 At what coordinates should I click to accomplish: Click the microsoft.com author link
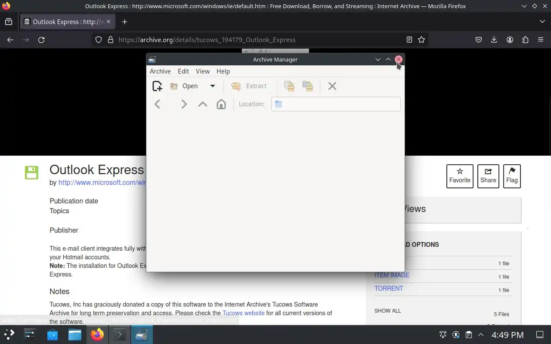point(102,182)
